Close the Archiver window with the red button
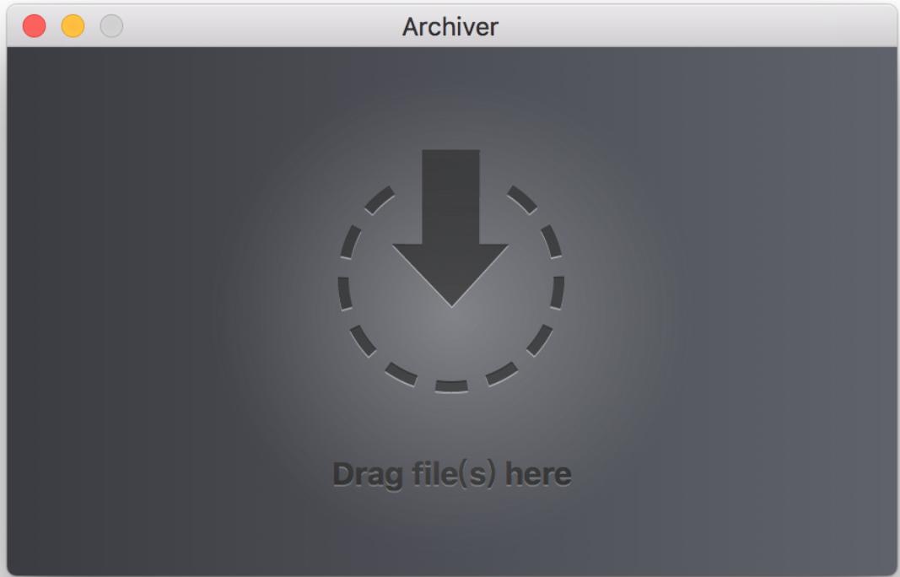Viewport: 900px width, 577px height. [x=34, y=26]
